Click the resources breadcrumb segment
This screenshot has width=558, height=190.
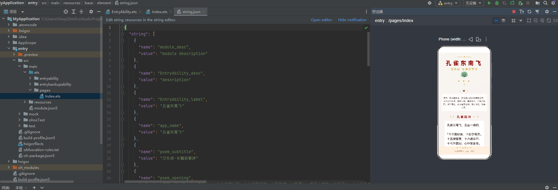pos(72,3)
